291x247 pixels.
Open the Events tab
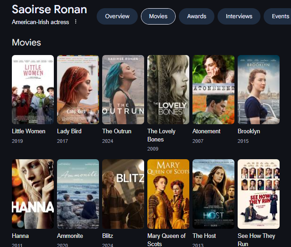pos(278,16)
